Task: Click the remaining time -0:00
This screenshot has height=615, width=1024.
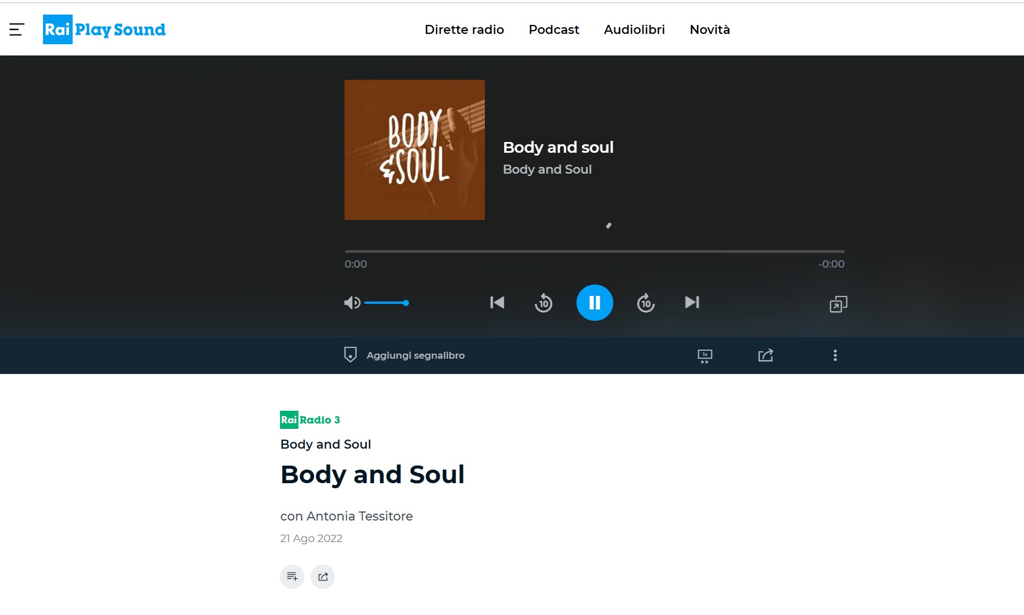Action: click(x=831, y=264)
